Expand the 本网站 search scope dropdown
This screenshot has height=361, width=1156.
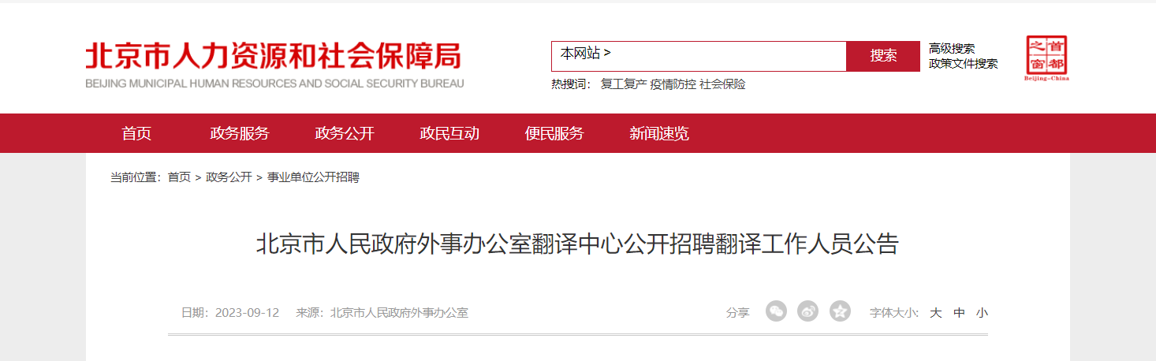click(585, 54)
